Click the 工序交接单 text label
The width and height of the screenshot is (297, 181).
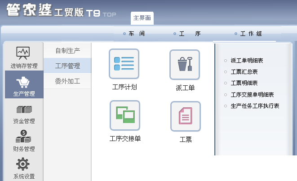click(125, 139)
